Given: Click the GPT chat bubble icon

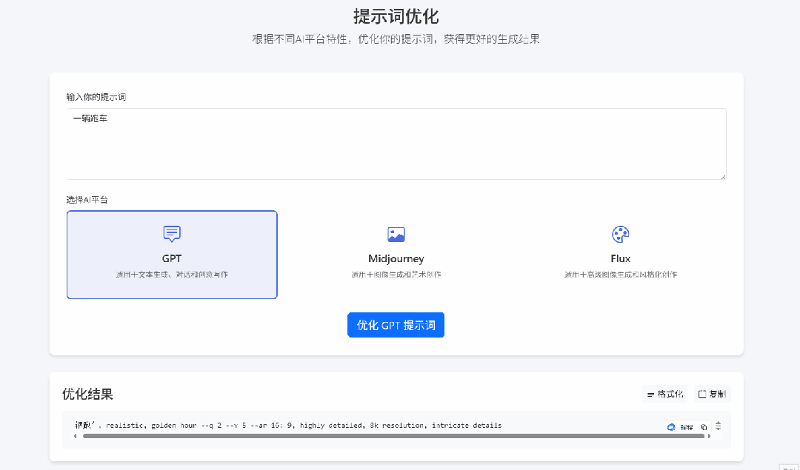Looking at the screenshot, I should click(172, 233).
